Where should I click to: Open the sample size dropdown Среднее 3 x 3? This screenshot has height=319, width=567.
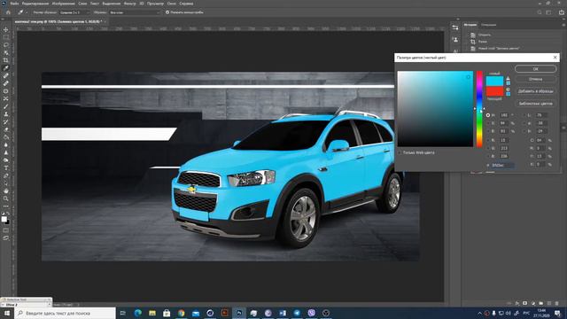coord(74,12)
